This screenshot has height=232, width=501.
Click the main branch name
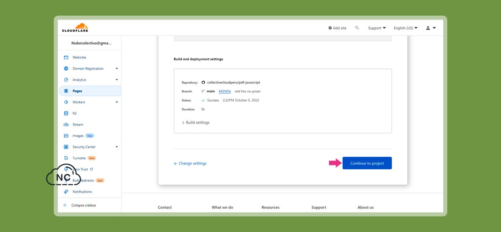point(211,91)
